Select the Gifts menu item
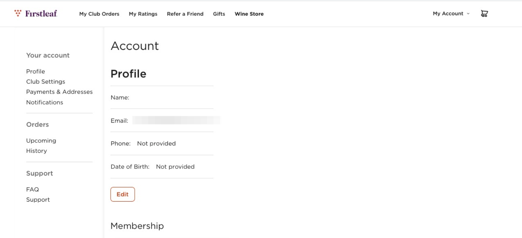 pyautogui.click(x=219, y=14)
